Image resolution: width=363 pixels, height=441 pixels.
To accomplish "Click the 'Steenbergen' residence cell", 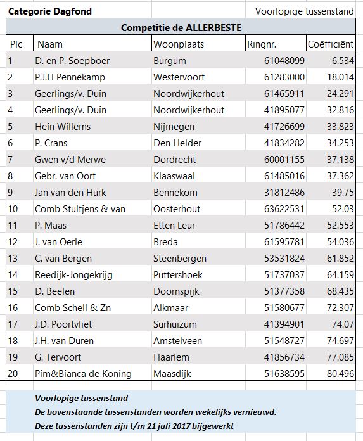I will pyautogui.click(x=198, y=258).
